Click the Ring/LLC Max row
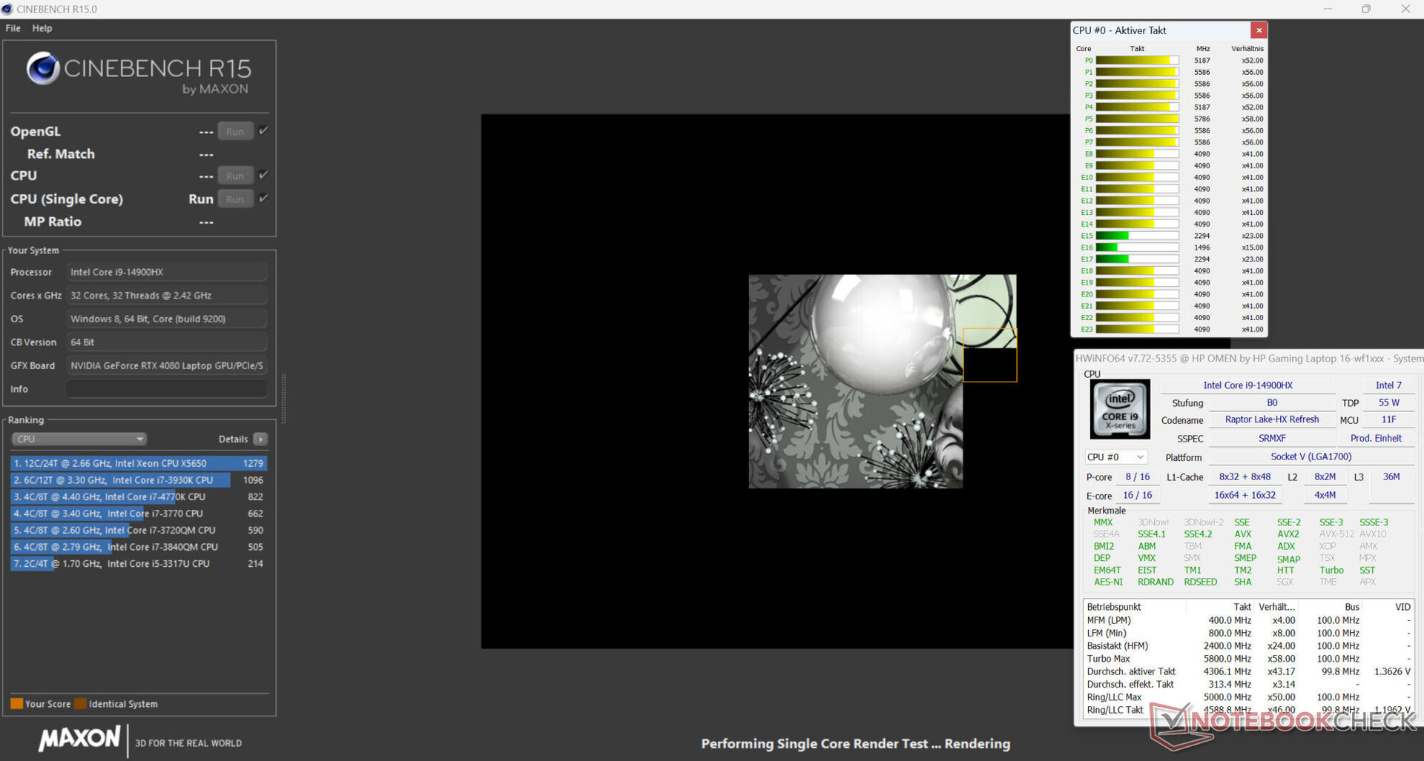This screenshot has width=1424, height=761. [1248, 697]
